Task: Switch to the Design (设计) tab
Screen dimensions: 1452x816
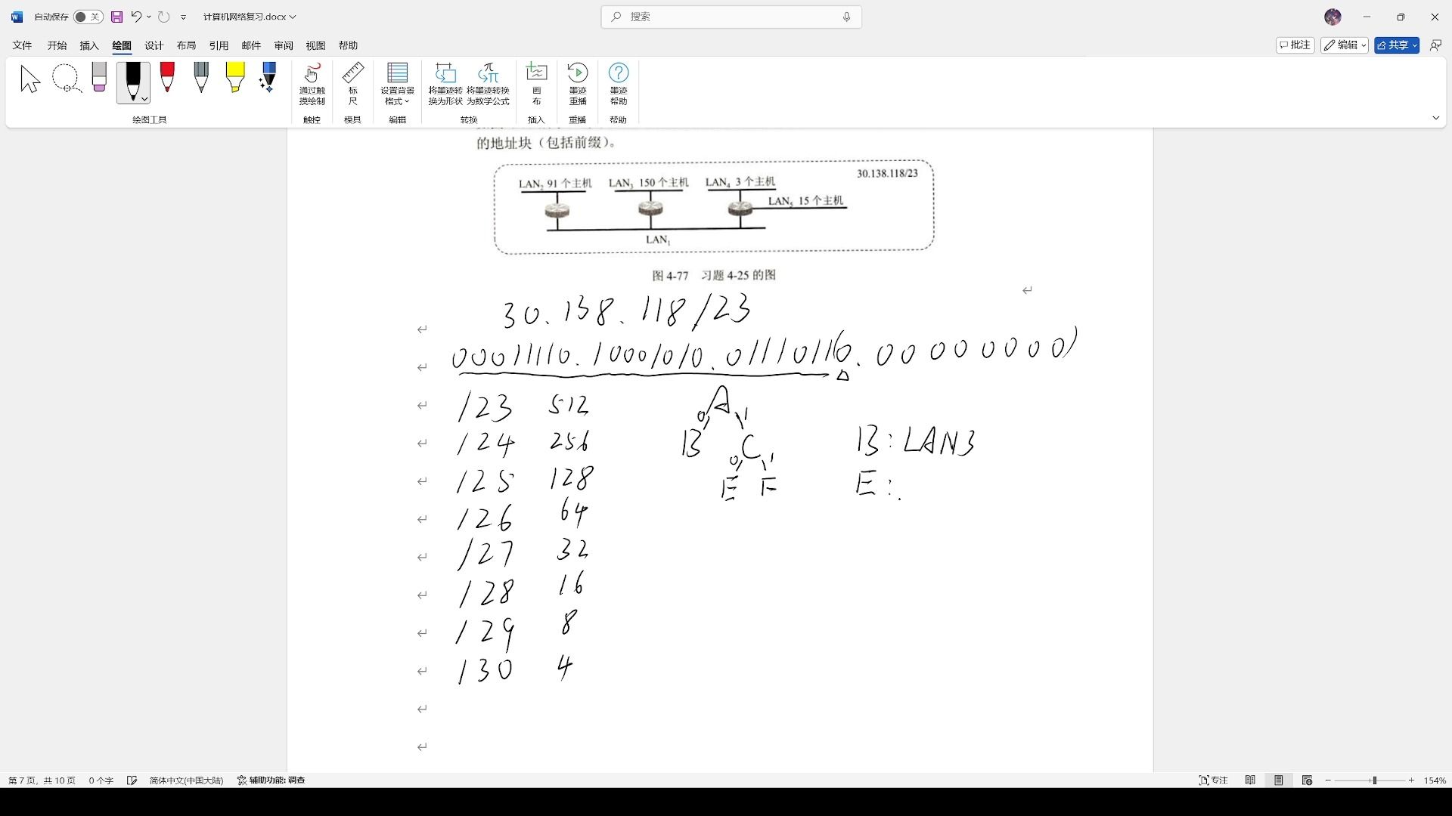Action: pyautogui.click(x=154, y=45)
